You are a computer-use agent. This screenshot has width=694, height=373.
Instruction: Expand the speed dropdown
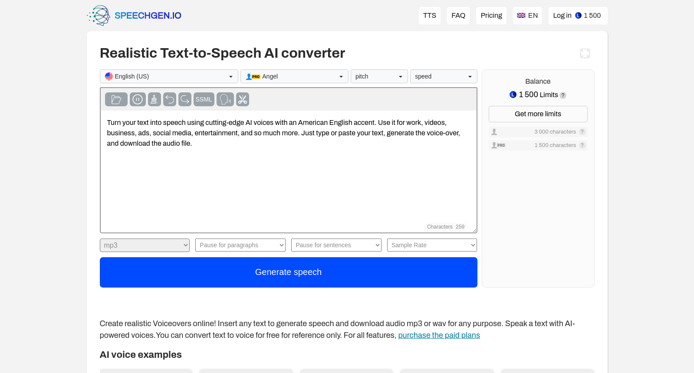click(444, 76)
